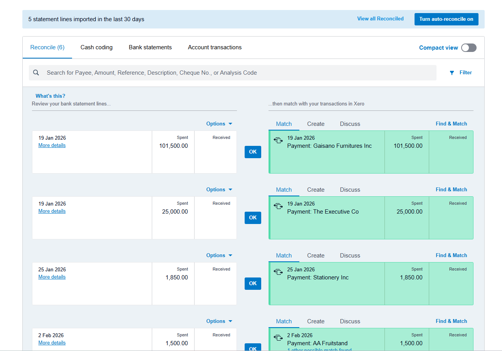Click Turn auto-reconcile on button
The height and width of the screenshot is (351, 502).
447,19
